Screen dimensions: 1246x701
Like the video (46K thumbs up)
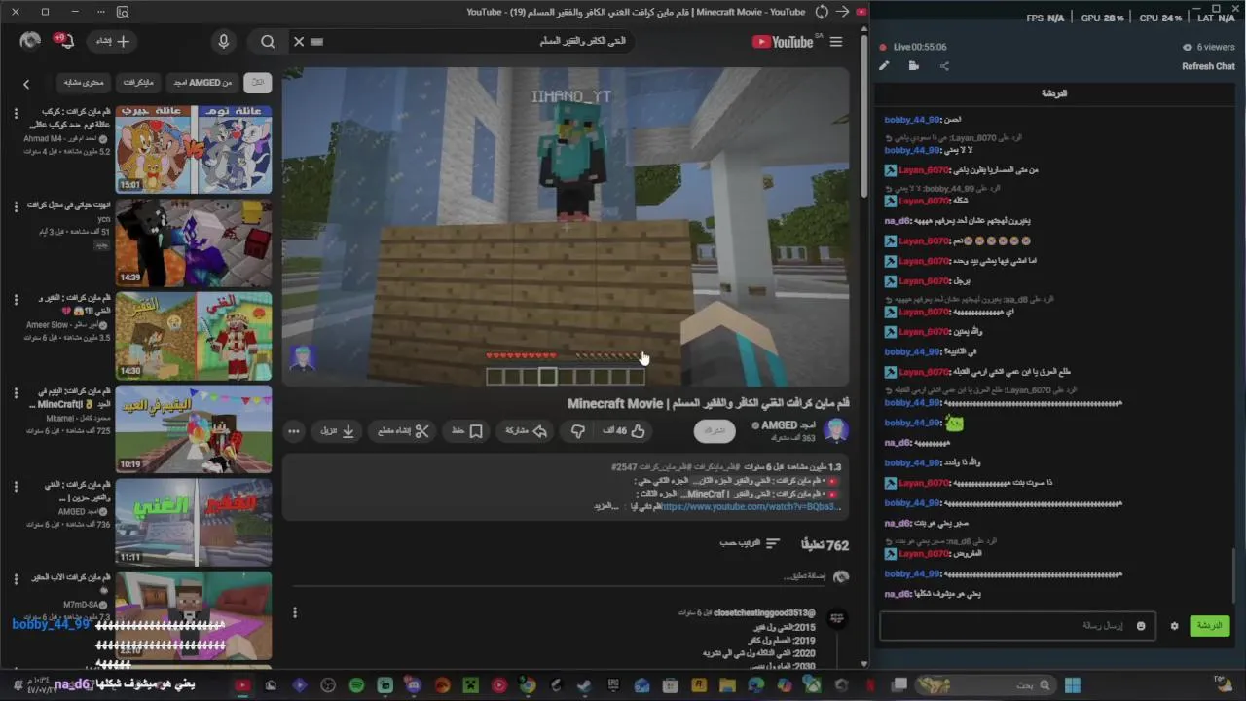point(624,430)
